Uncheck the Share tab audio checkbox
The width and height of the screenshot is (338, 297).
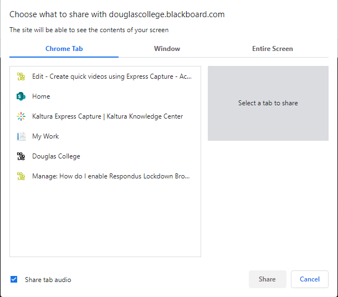pos(14,279)
